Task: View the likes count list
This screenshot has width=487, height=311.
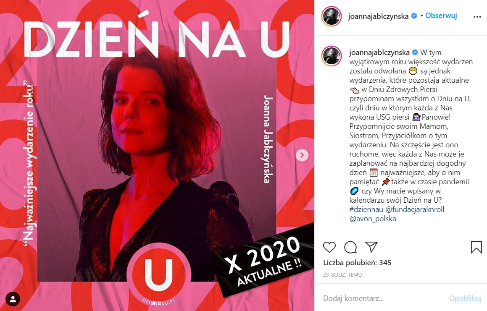Action: 357,263
